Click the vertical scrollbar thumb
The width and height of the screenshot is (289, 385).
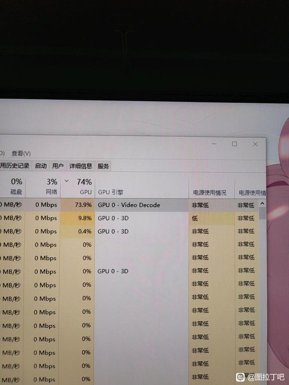click(x=263, y=213)
